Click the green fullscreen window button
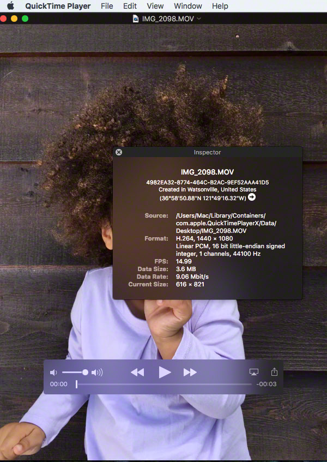 click(25, 19)
